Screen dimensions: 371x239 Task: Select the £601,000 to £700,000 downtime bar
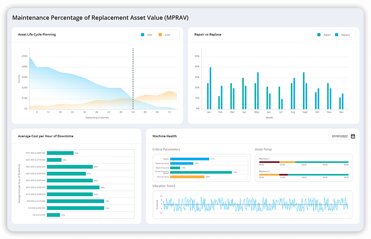(54, 160)
